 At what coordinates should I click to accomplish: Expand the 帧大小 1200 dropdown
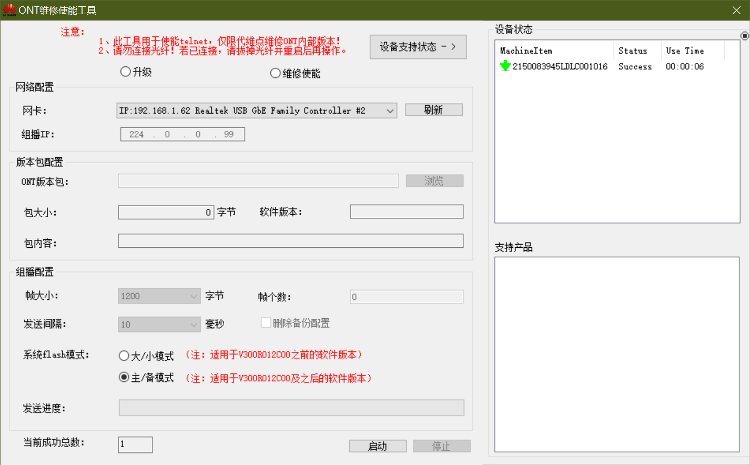coord(193,296)
